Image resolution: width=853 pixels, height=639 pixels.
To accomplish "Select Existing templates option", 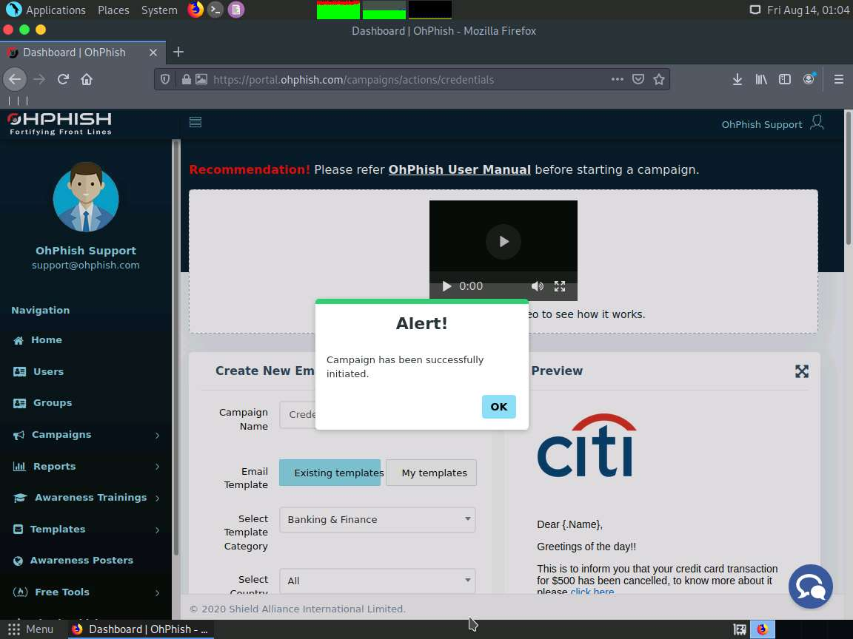I will pyautogui.click(x=330, y=473).
